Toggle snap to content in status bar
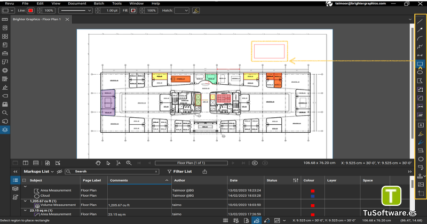Screen dimensions: 427x224 [246, 220]
